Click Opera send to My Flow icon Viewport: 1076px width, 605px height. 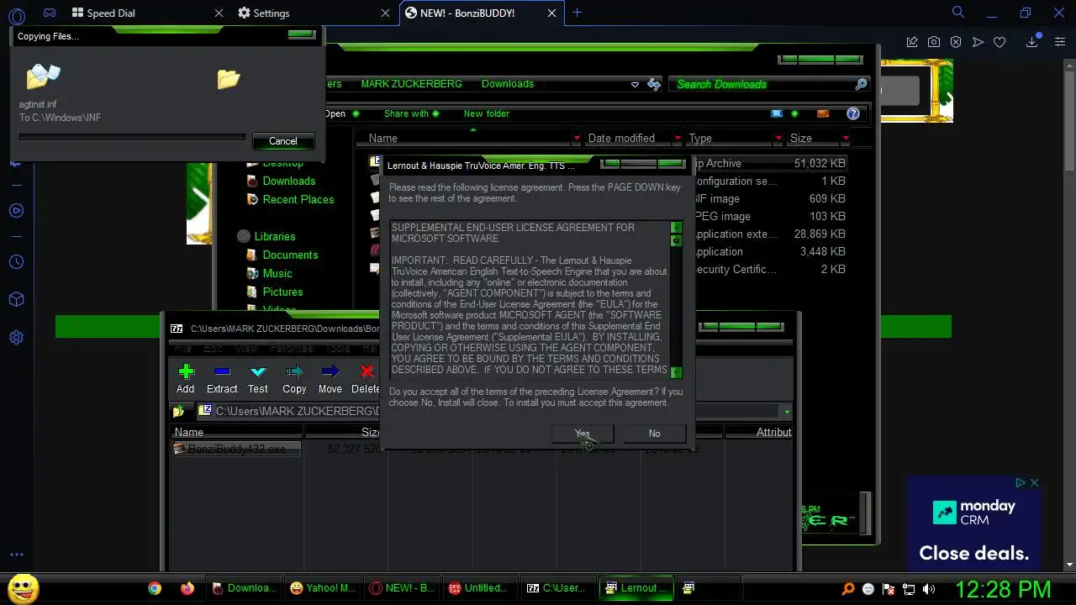(978, 42)
